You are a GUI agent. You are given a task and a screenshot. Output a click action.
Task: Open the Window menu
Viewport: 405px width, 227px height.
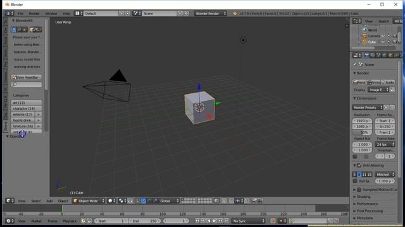click(x=51, y=13)
